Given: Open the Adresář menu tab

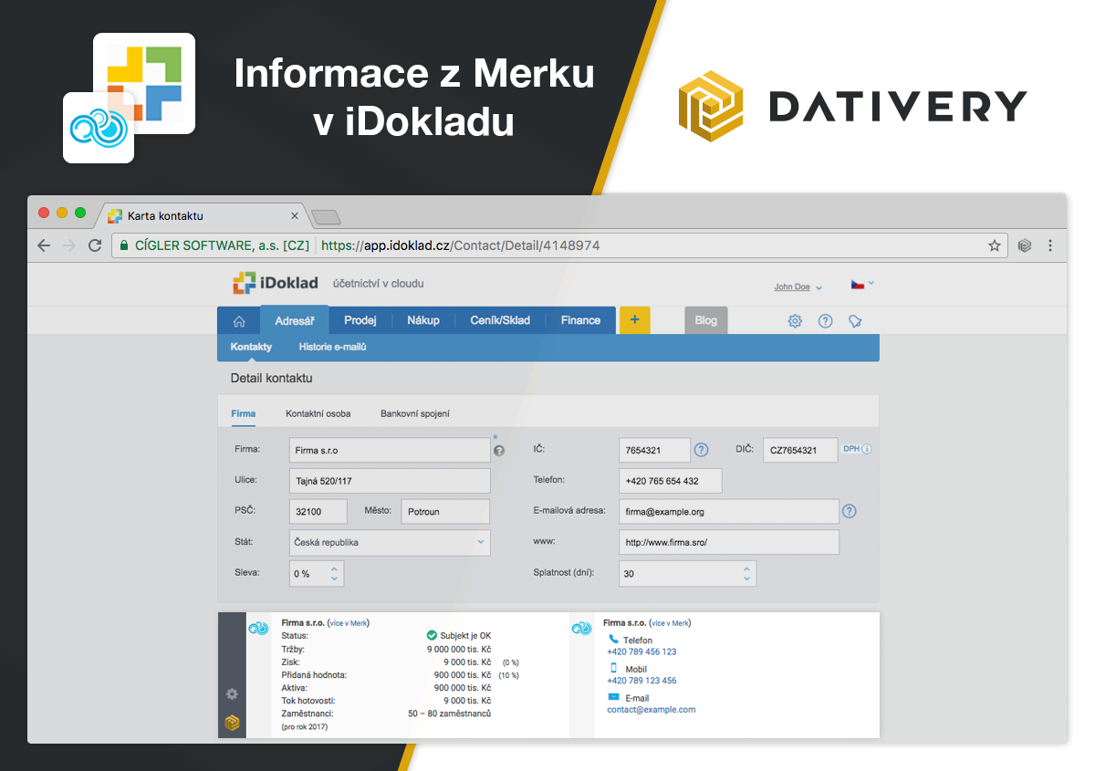Looking at the screenshot, I should [x=295, y=320].
